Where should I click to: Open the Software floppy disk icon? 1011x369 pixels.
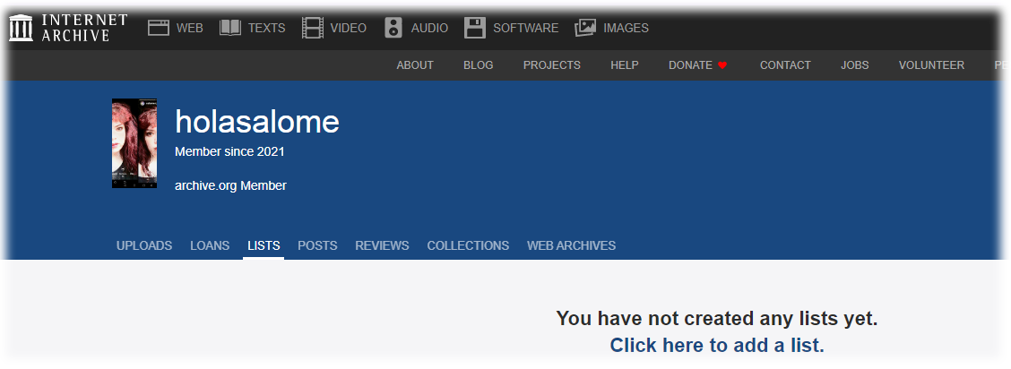(474, 28)
